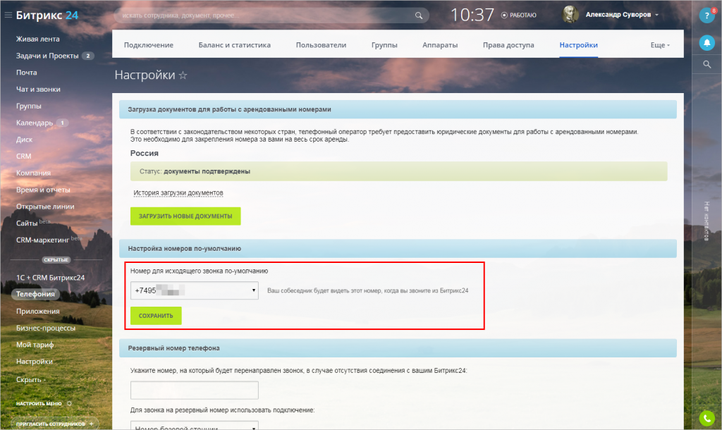Image resolution: width=722 pixels, height=430 pixels.
Task: Toggle the Работаю workday status
Action: tap(519, 15)
